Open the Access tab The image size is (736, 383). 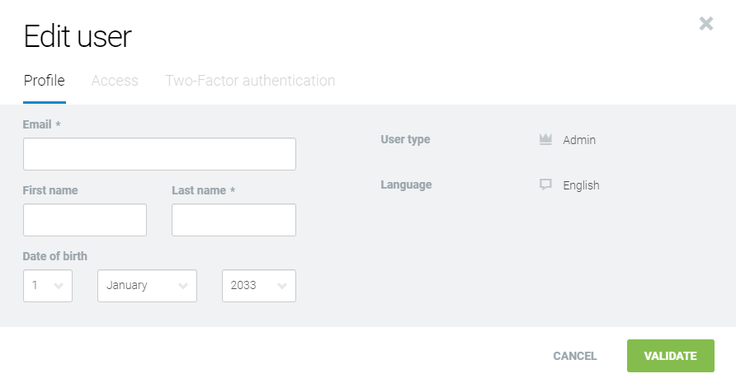click(115, 81)
